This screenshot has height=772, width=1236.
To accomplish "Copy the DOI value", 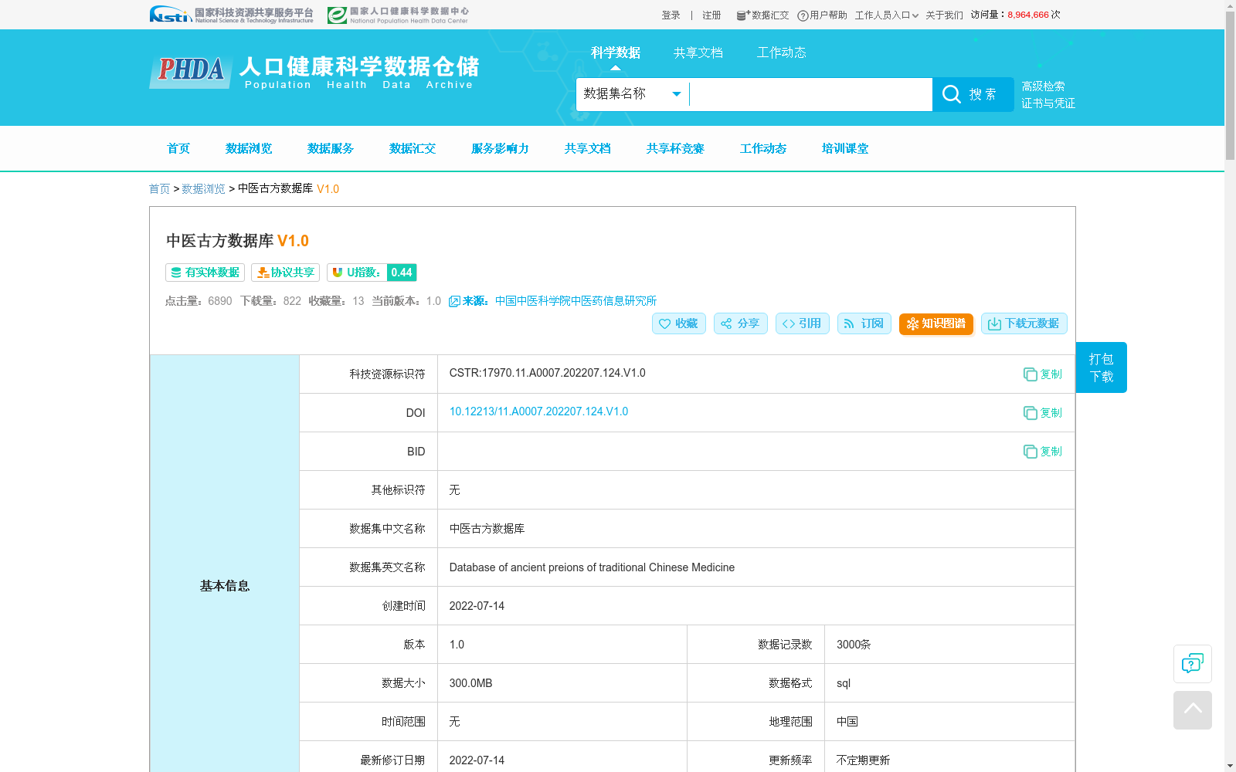I will tap(1042, 413).
